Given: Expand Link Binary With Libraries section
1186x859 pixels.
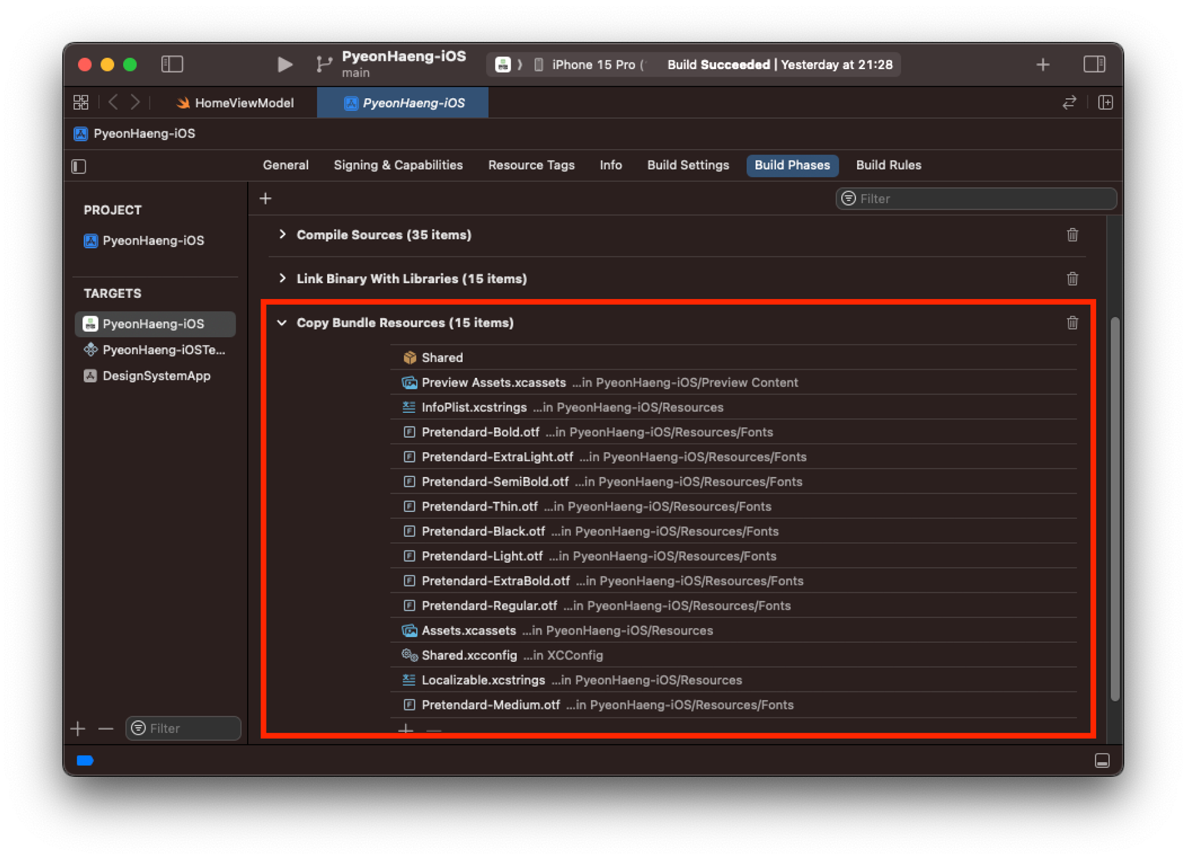Looking at the screenshot, I should tap(282, 279).
